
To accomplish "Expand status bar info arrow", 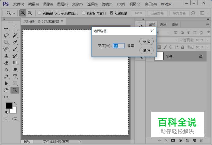I will (80, 142).
